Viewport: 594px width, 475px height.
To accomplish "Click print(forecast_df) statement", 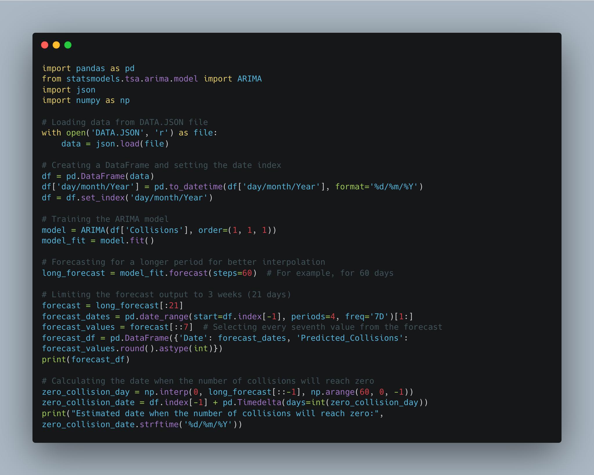I will pyautogui.click(x=86, y=360).
